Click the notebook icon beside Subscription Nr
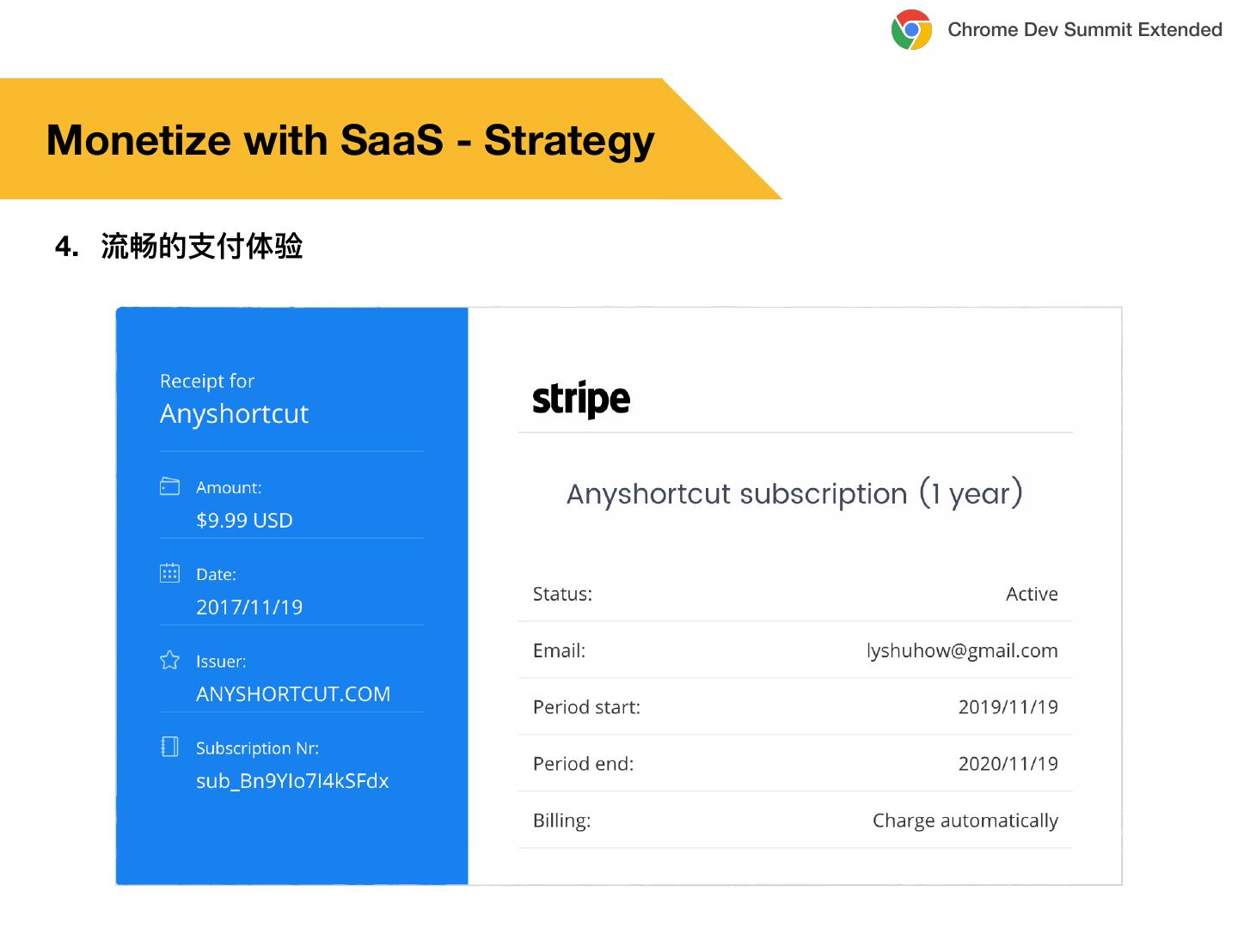The width and height of the screenshot is (1238, 928). point(170,747)
